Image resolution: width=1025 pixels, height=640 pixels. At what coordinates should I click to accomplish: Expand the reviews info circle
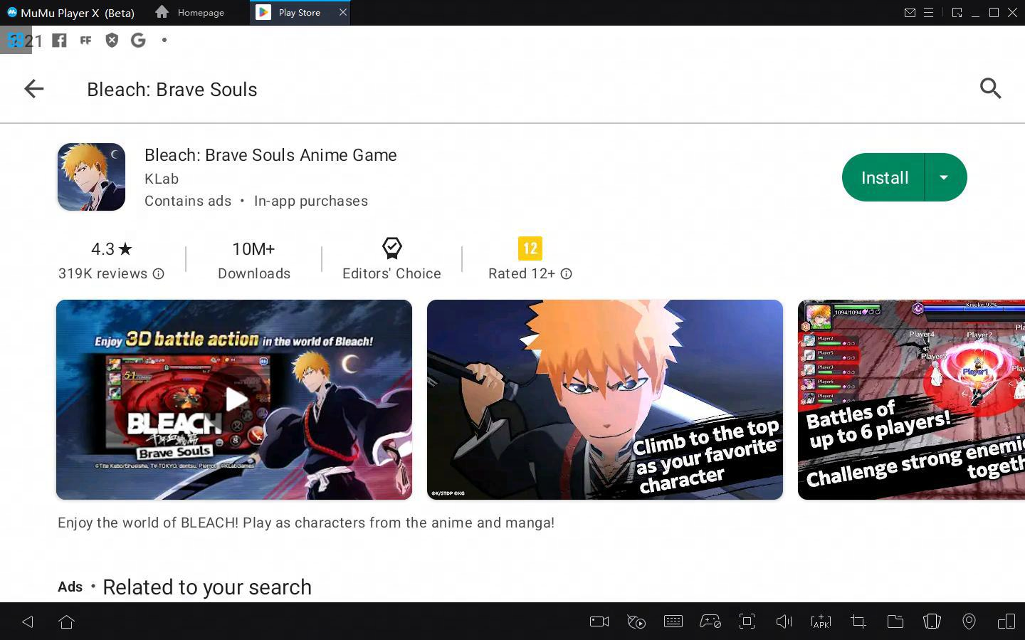[159, 274]
